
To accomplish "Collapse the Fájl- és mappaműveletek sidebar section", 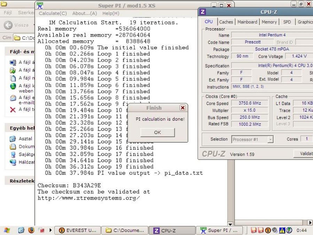I will coord(19,52).
